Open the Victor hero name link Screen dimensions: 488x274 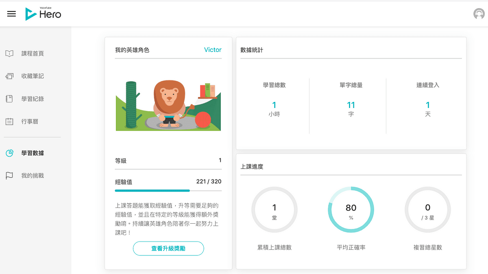point(213,50)
